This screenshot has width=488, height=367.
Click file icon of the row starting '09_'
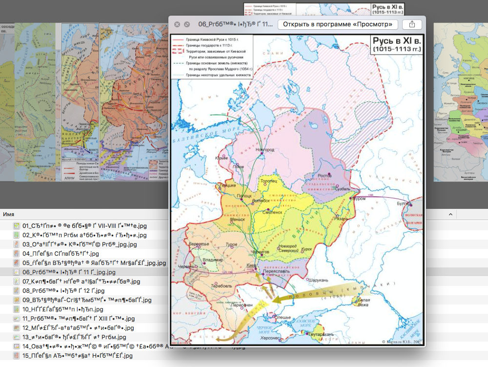(17, 300)
